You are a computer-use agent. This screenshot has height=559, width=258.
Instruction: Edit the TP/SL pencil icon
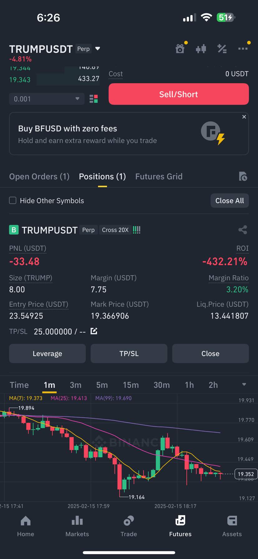click(94, 331)
